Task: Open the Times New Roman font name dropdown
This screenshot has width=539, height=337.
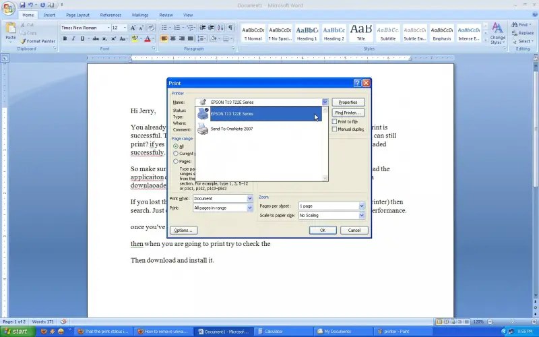Action: 108,28
